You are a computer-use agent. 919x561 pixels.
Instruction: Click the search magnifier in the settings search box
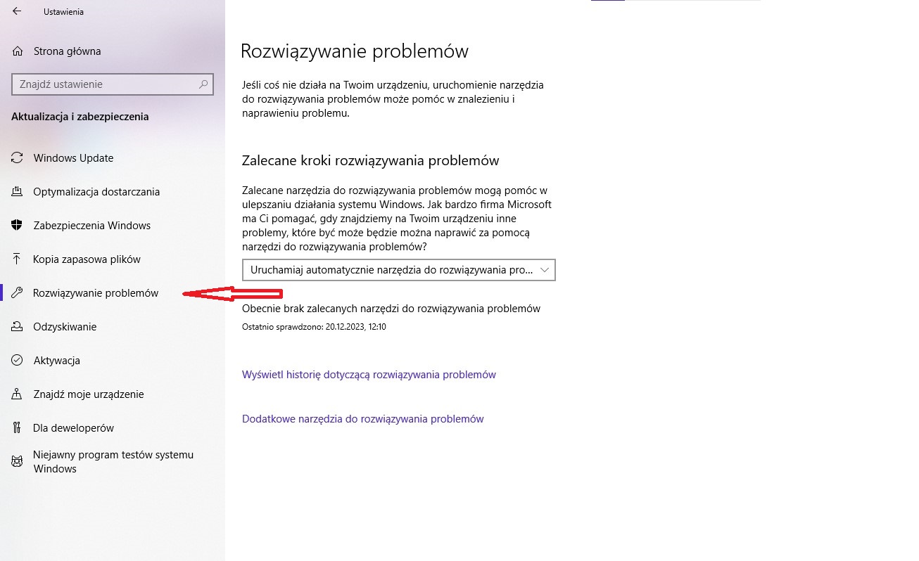[203, 83]
